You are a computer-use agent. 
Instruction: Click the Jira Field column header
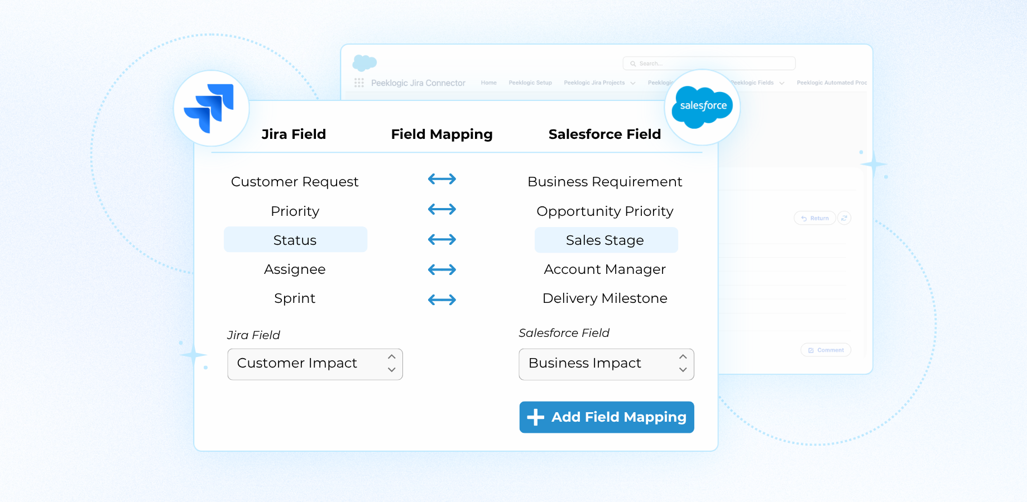(294, 134)
